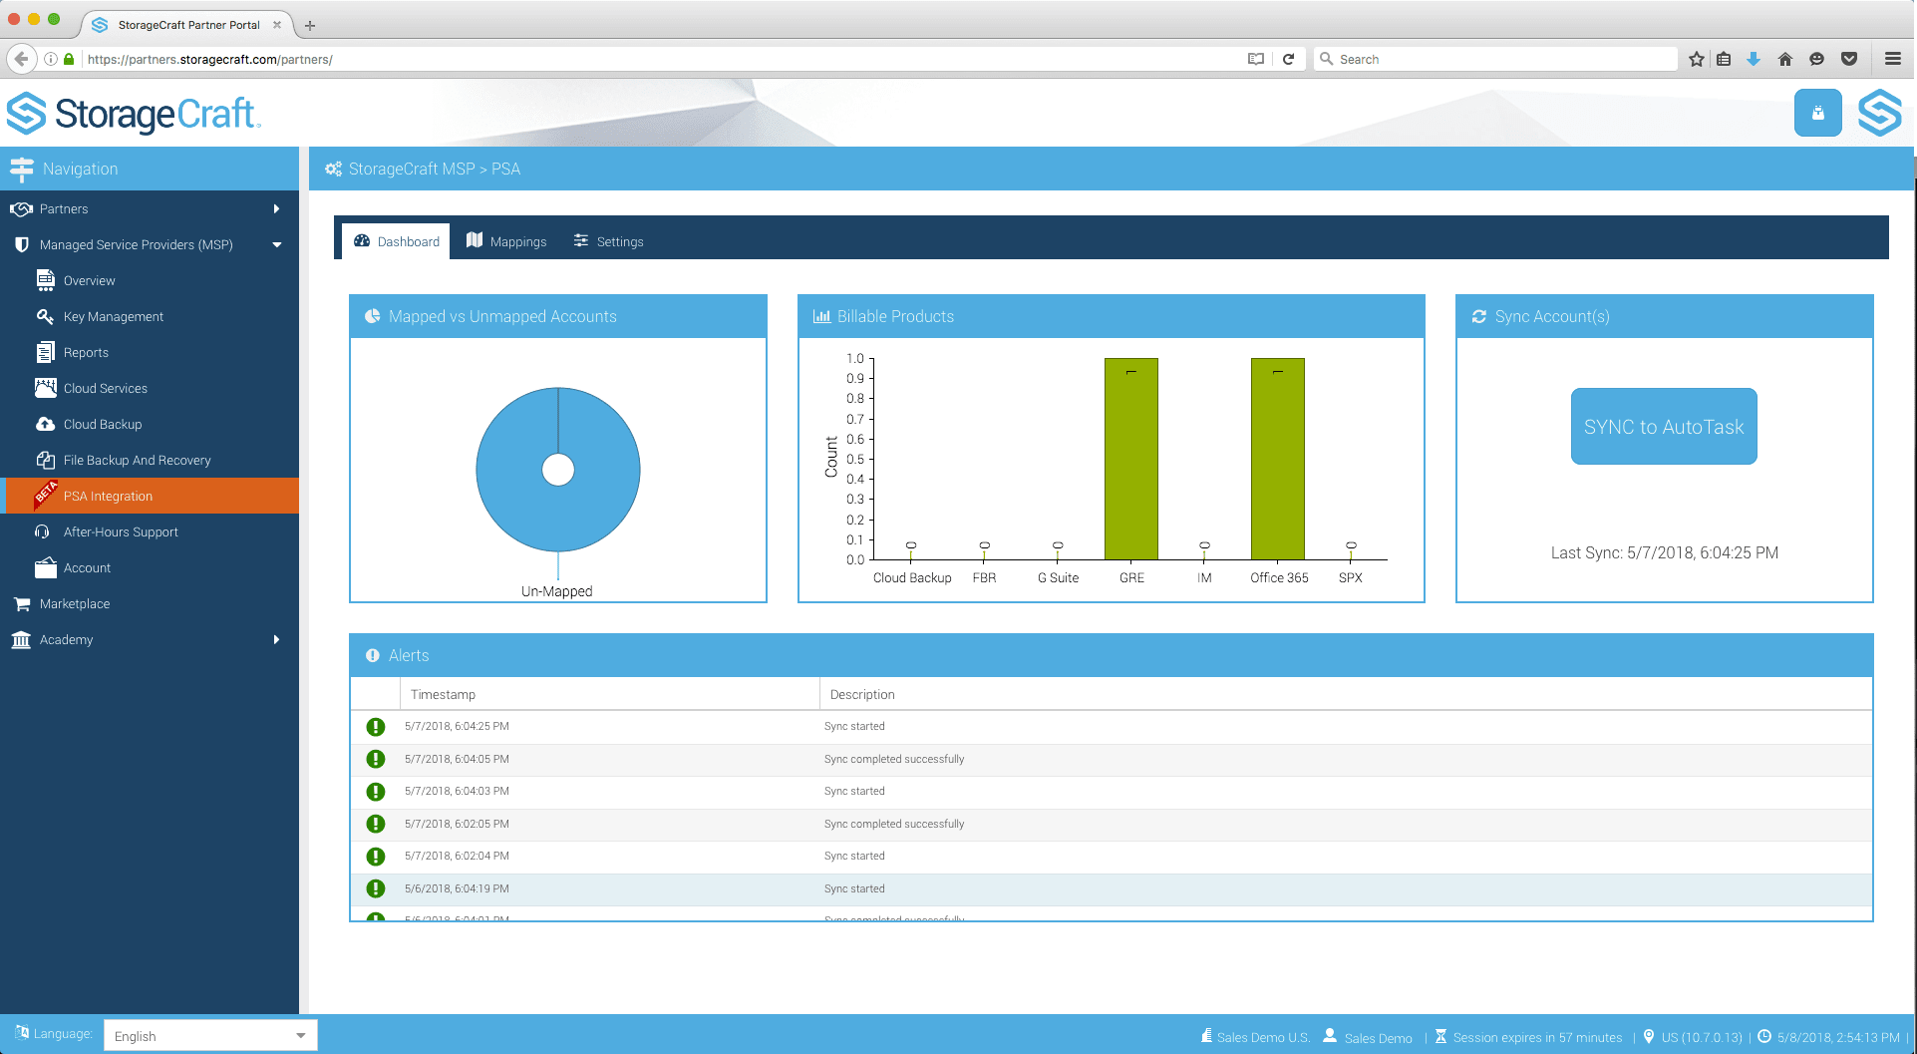Open Key Management in the sidebar
Screen dimensions: 1917x1054
click(x=113, y=316)
